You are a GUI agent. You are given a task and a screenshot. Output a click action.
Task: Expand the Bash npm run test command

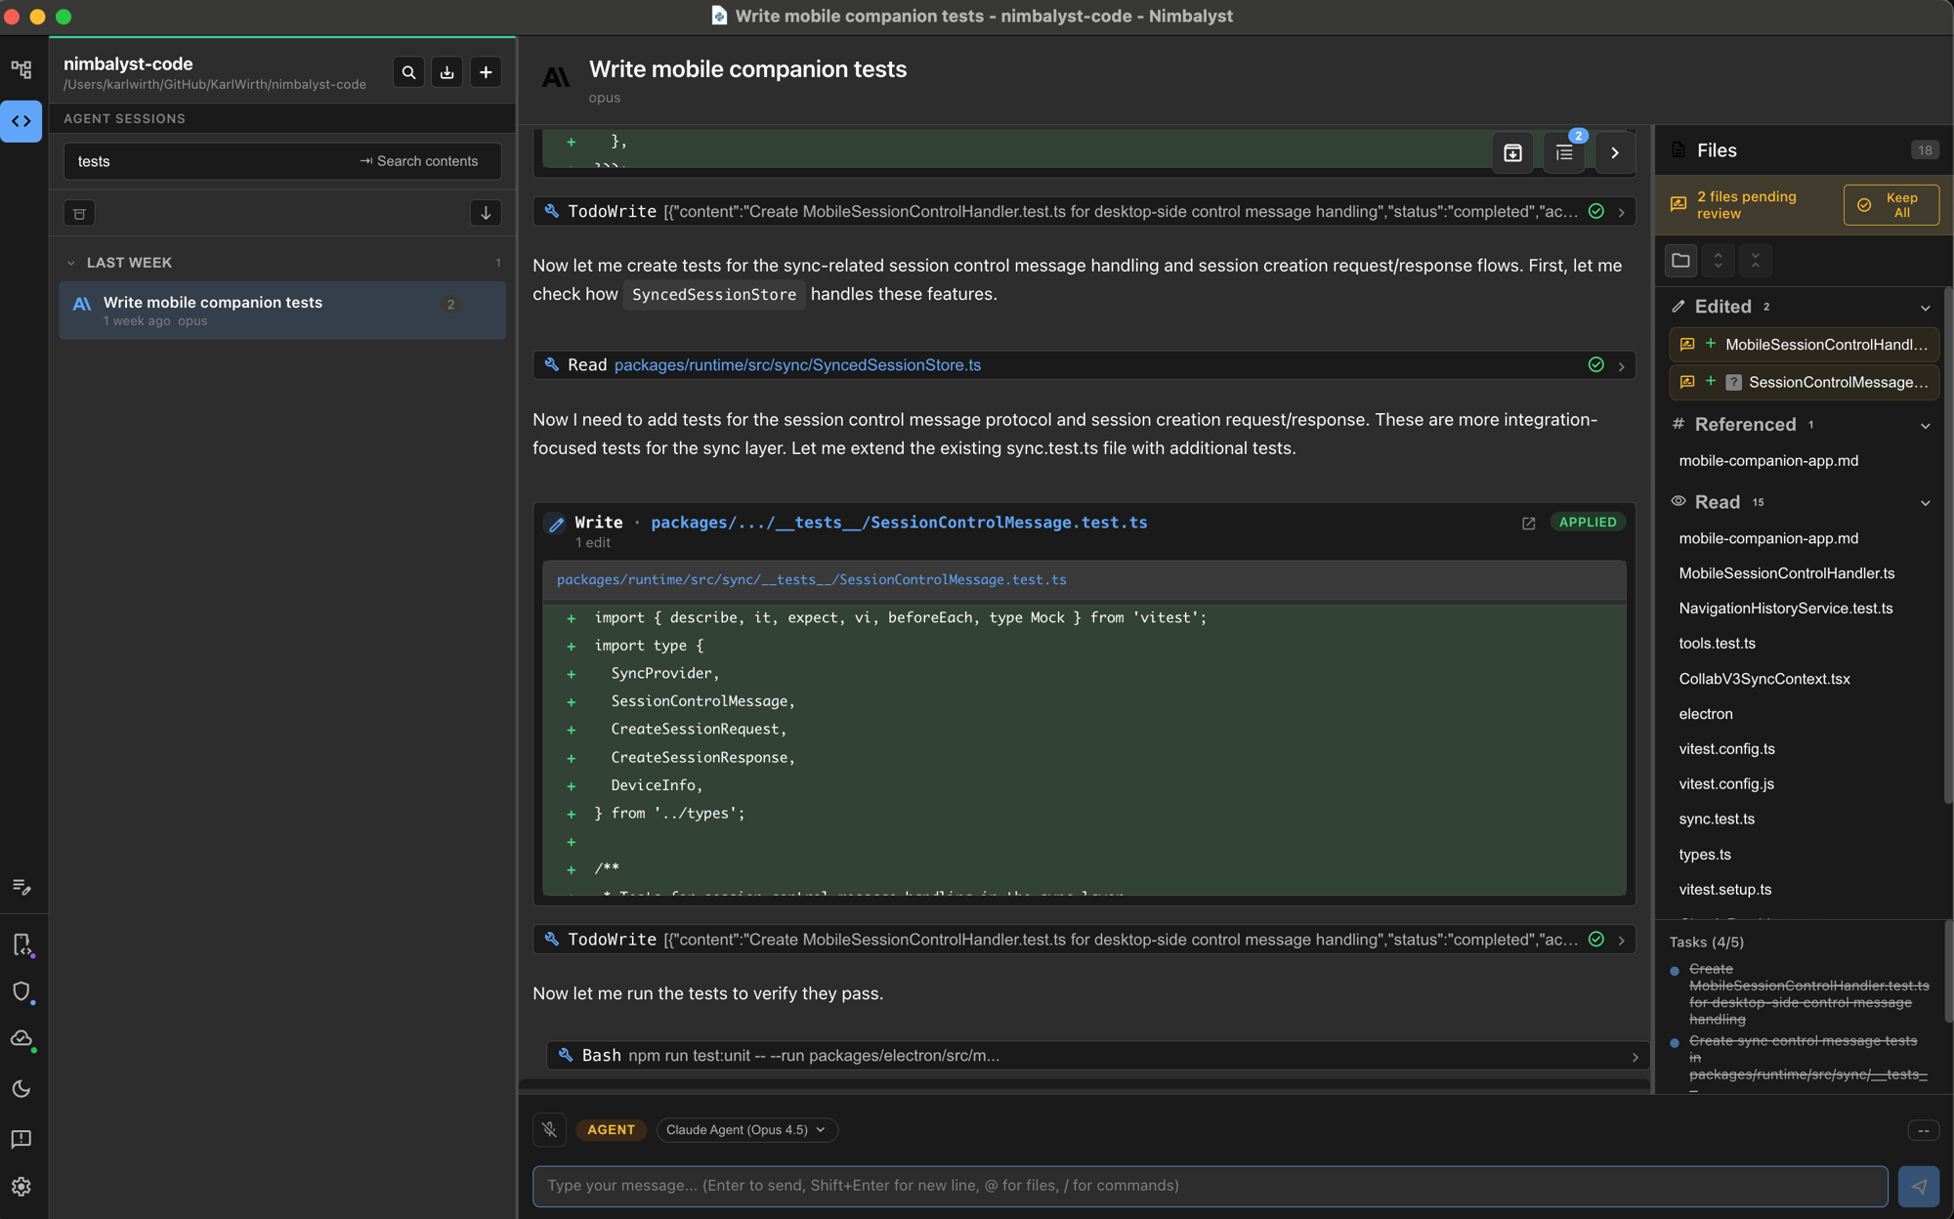tap(1635, 1056)
